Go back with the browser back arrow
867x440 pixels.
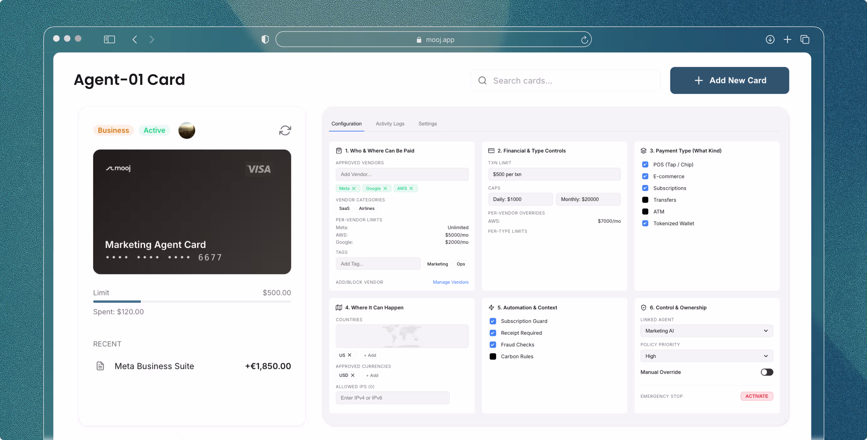pos(135,39)
